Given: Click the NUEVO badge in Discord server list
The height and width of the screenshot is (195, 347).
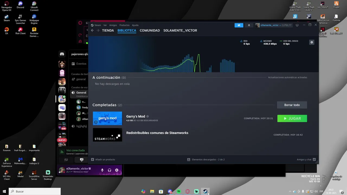Looking at the screenshot, I should pyautogui.click(x=62, y=140).
